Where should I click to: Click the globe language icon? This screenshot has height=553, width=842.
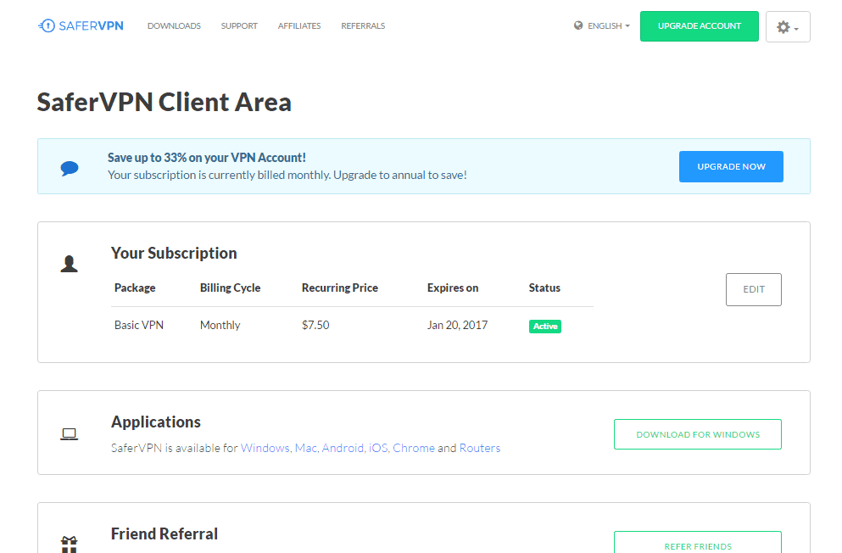577,25
